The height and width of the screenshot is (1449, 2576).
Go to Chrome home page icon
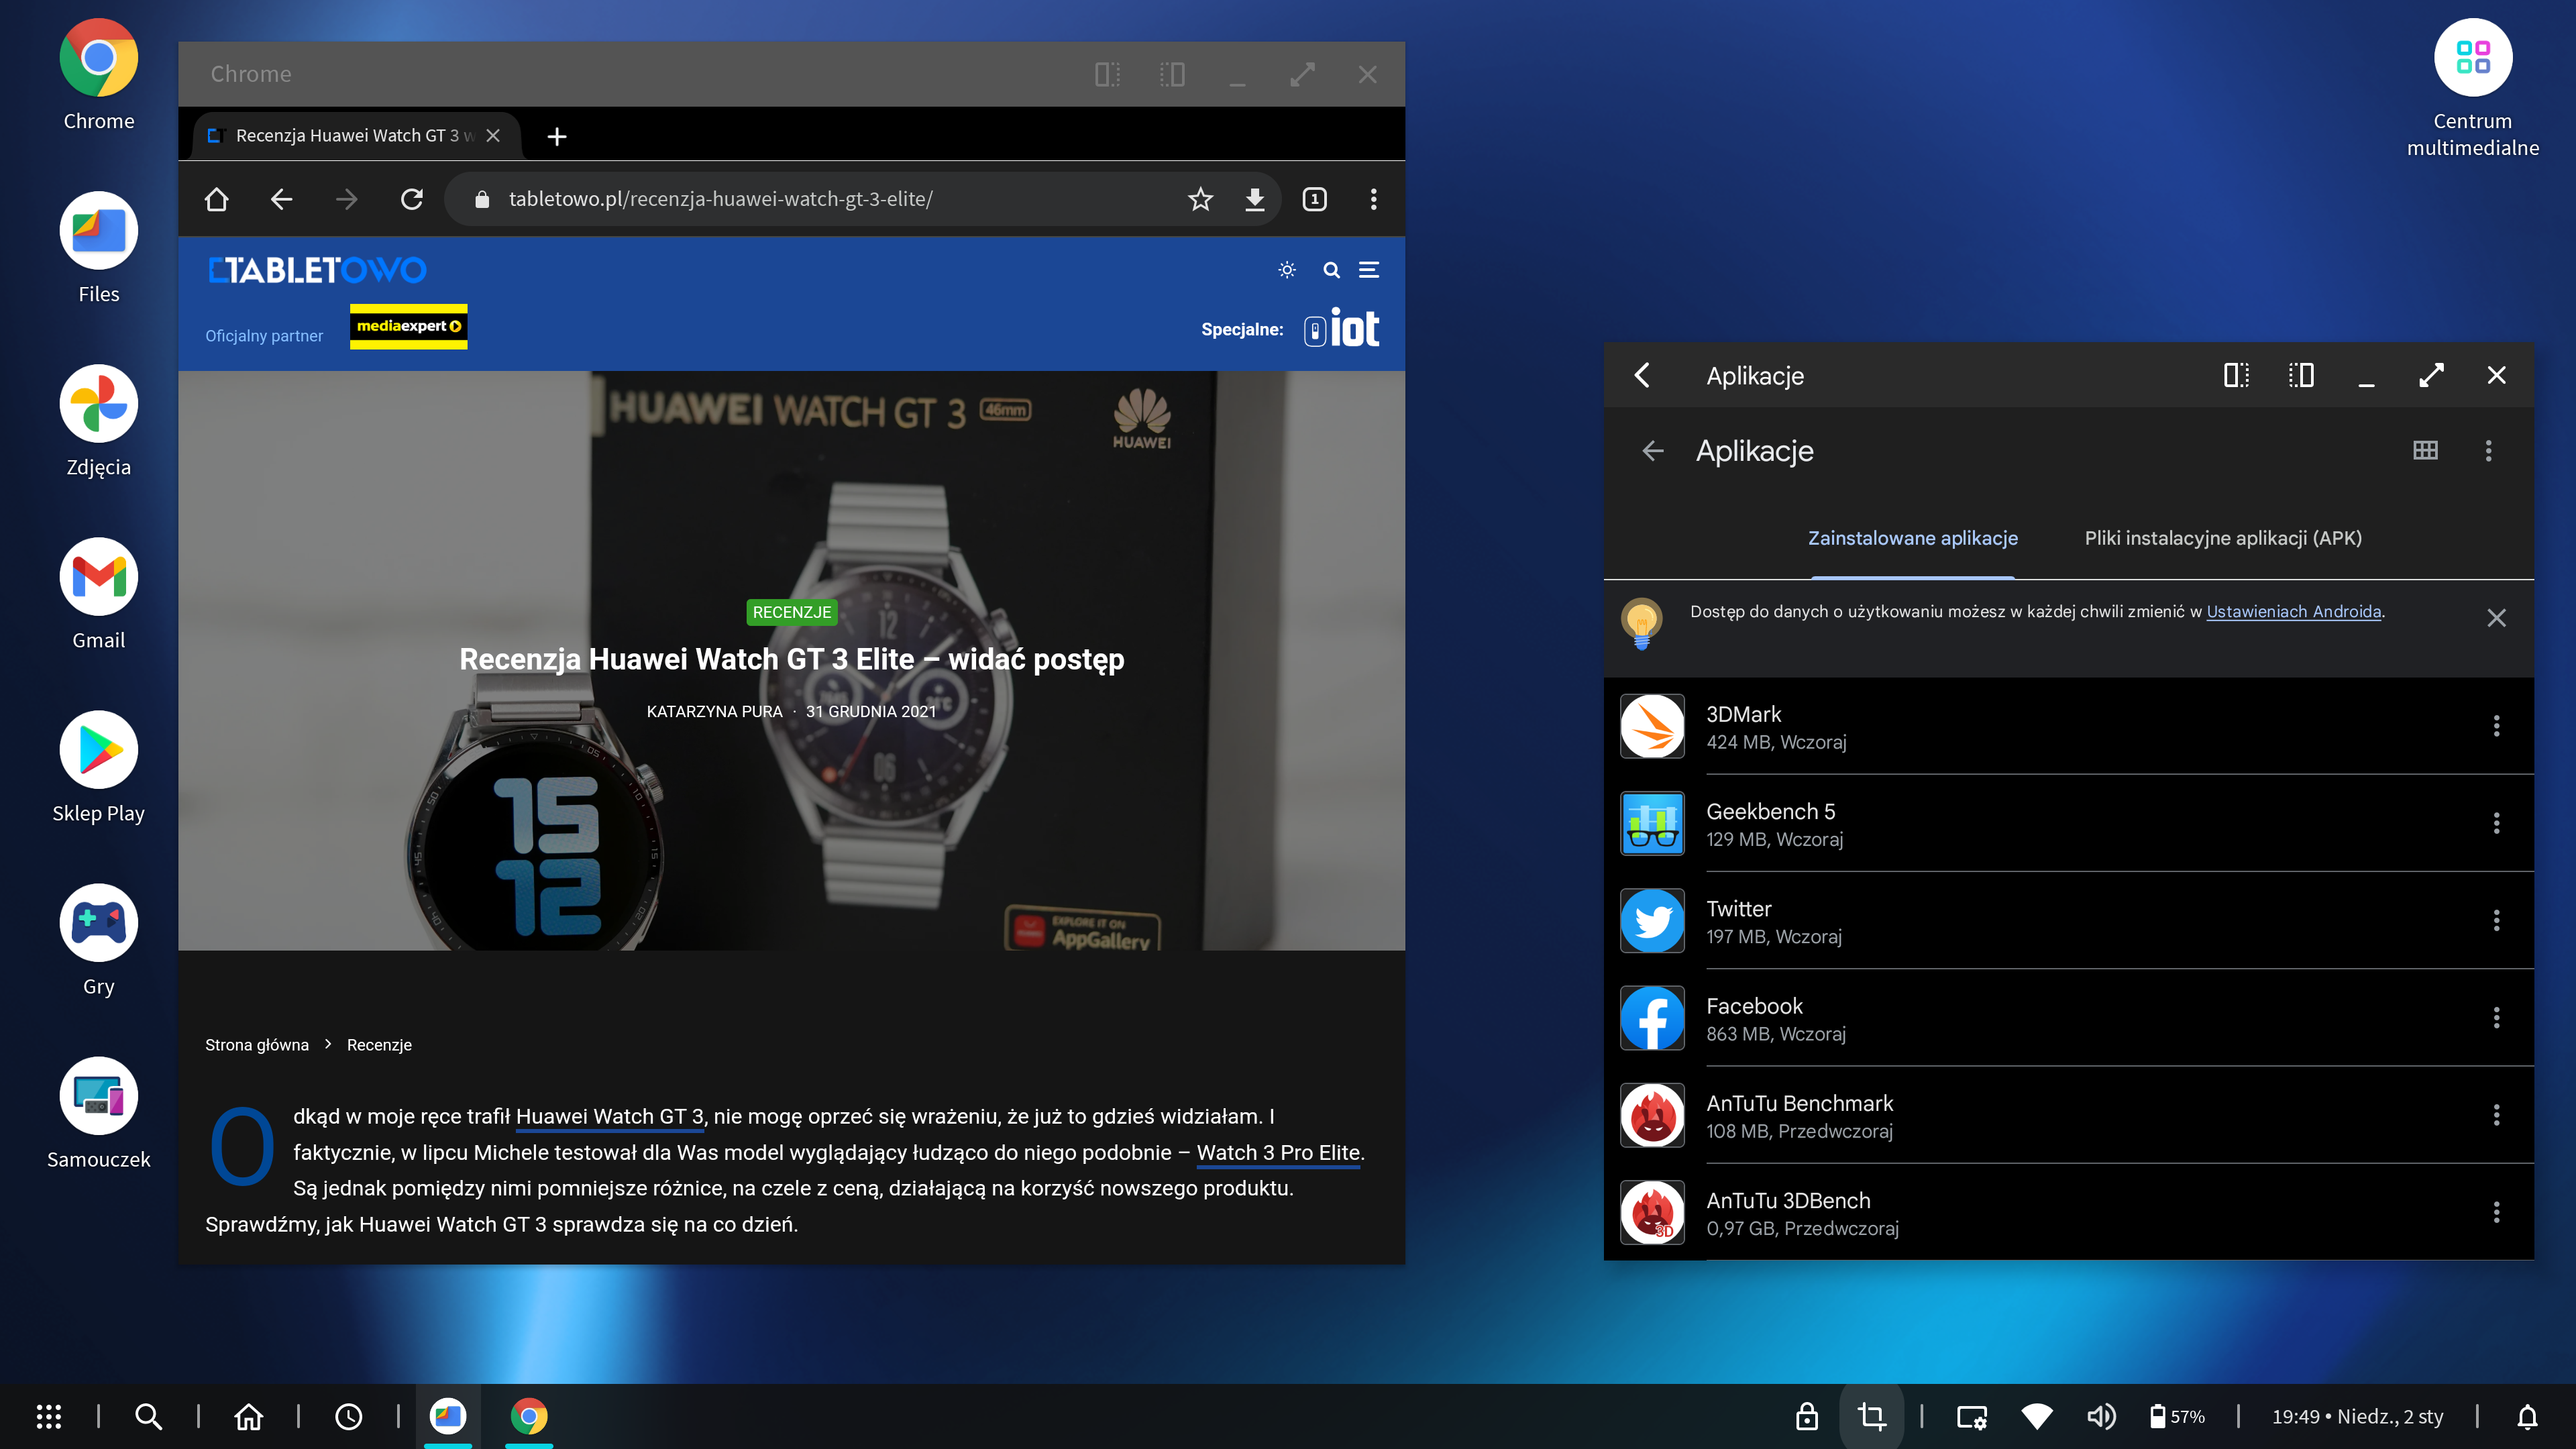216,199
